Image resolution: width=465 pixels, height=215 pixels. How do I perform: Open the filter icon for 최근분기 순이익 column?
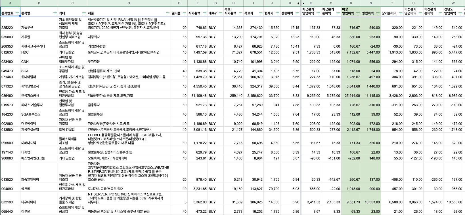(338, 13)
